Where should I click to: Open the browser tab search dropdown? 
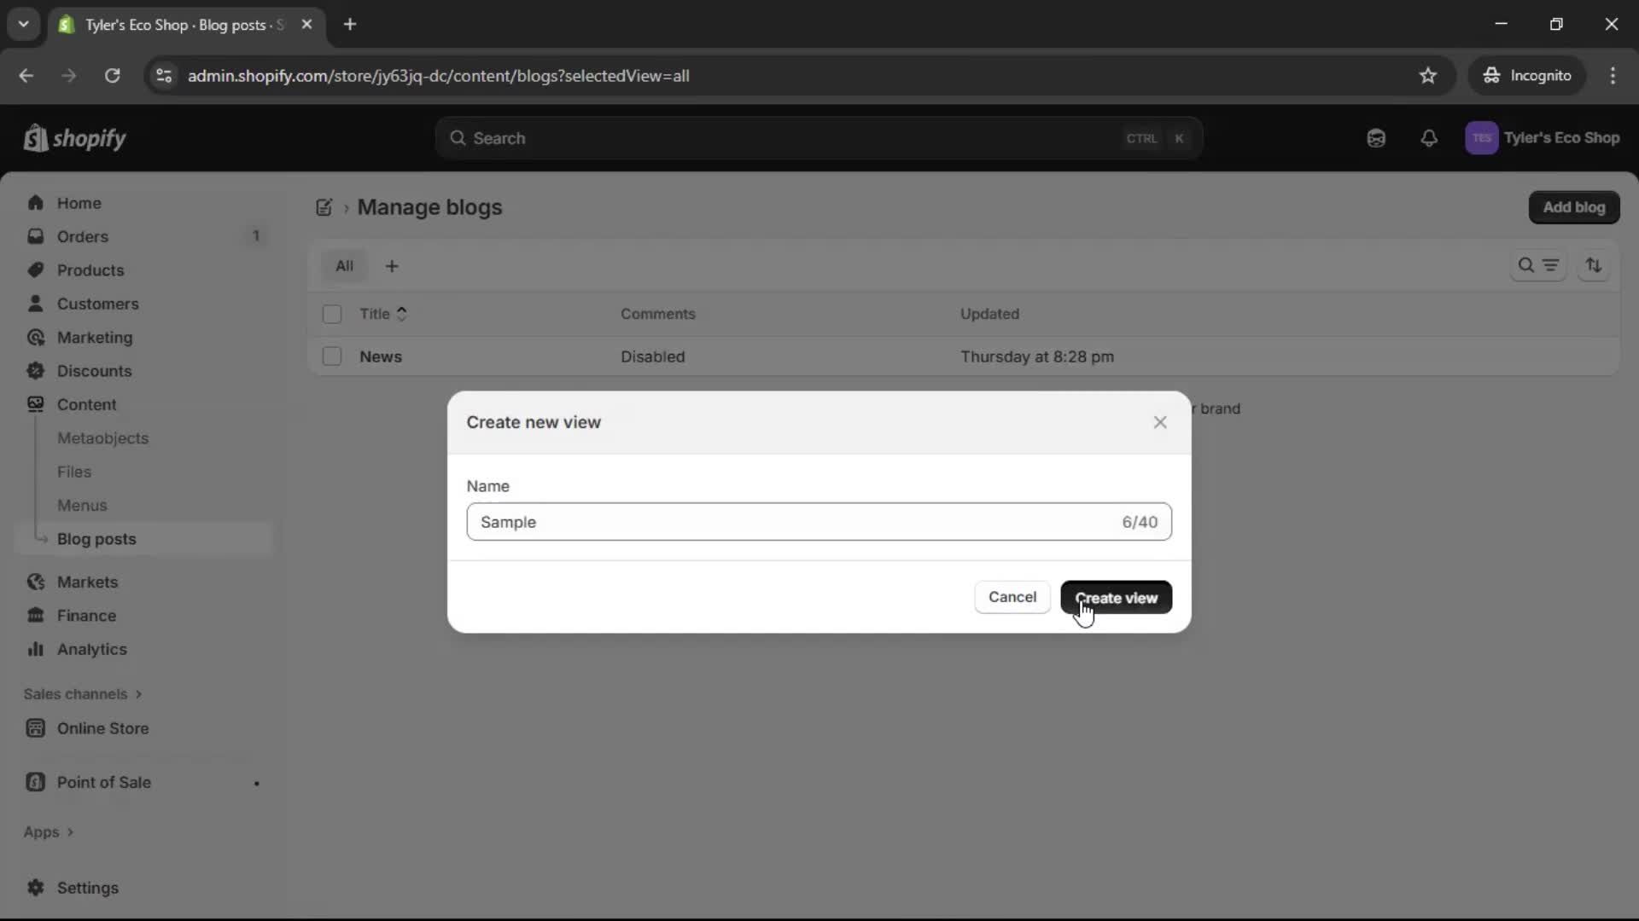[23, 25]
